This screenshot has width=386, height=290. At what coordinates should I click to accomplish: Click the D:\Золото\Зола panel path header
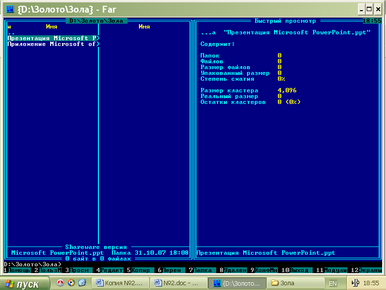96,21
